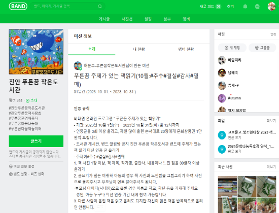
Task: Expand 더보기 in the 파일 section
Action: click(271, 121)
